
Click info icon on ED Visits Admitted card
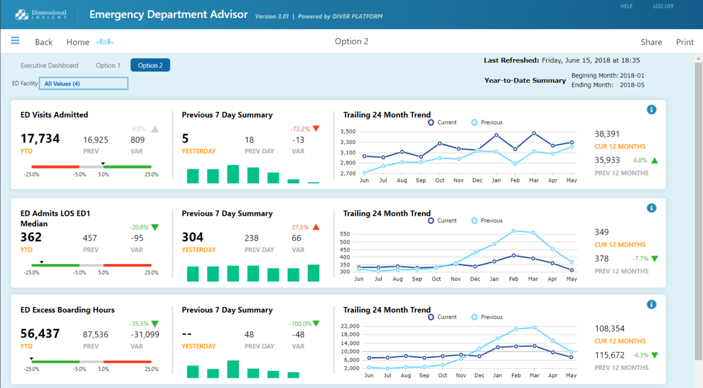click(x=651, y=110)
